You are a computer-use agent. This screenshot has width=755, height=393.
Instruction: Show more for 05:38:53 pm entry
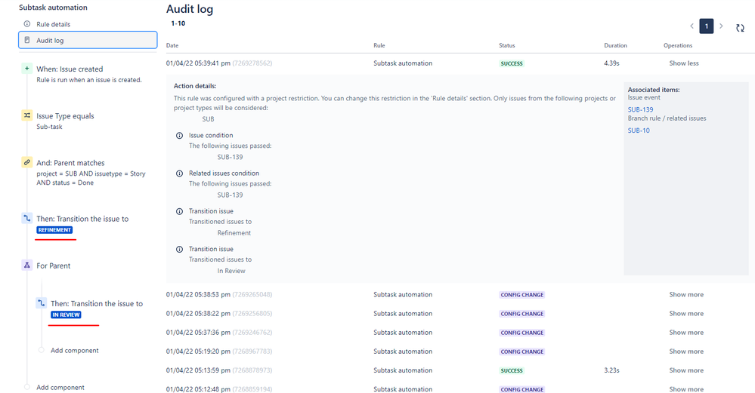click(x=686, y=294)
